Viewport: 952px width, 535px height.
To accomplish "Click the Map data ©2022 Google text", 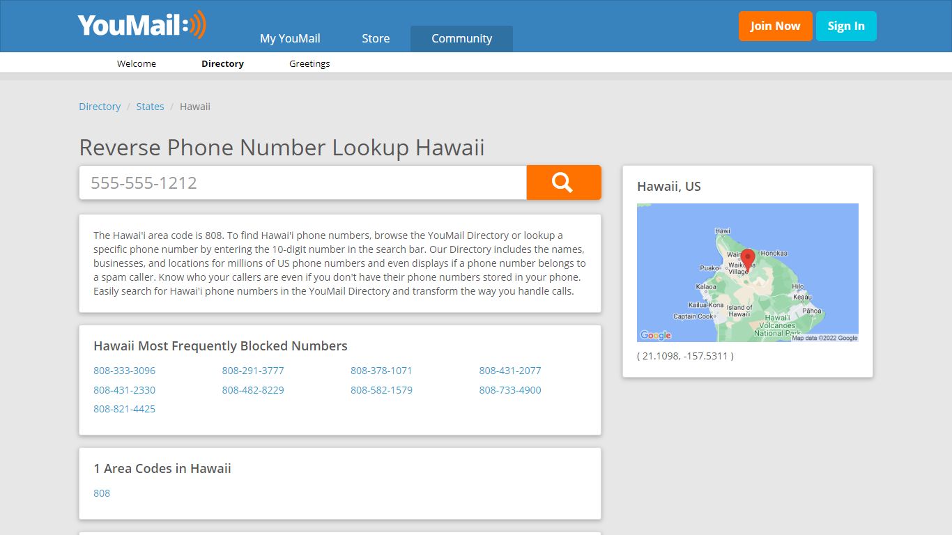I will click(x=824, y=338).
